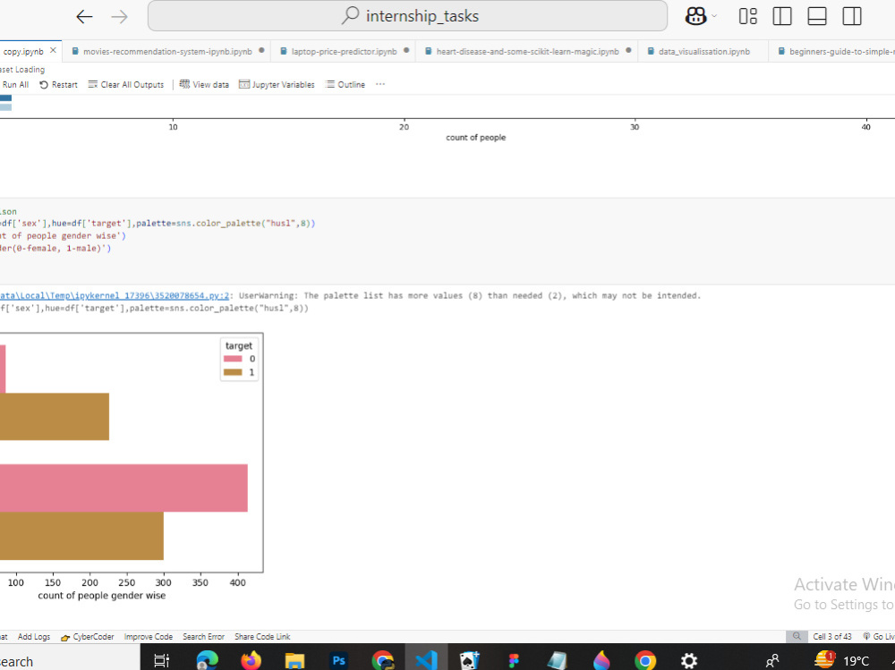Click Improve Code in status bar
The image size is (895, 670).
tap(149, 636)
